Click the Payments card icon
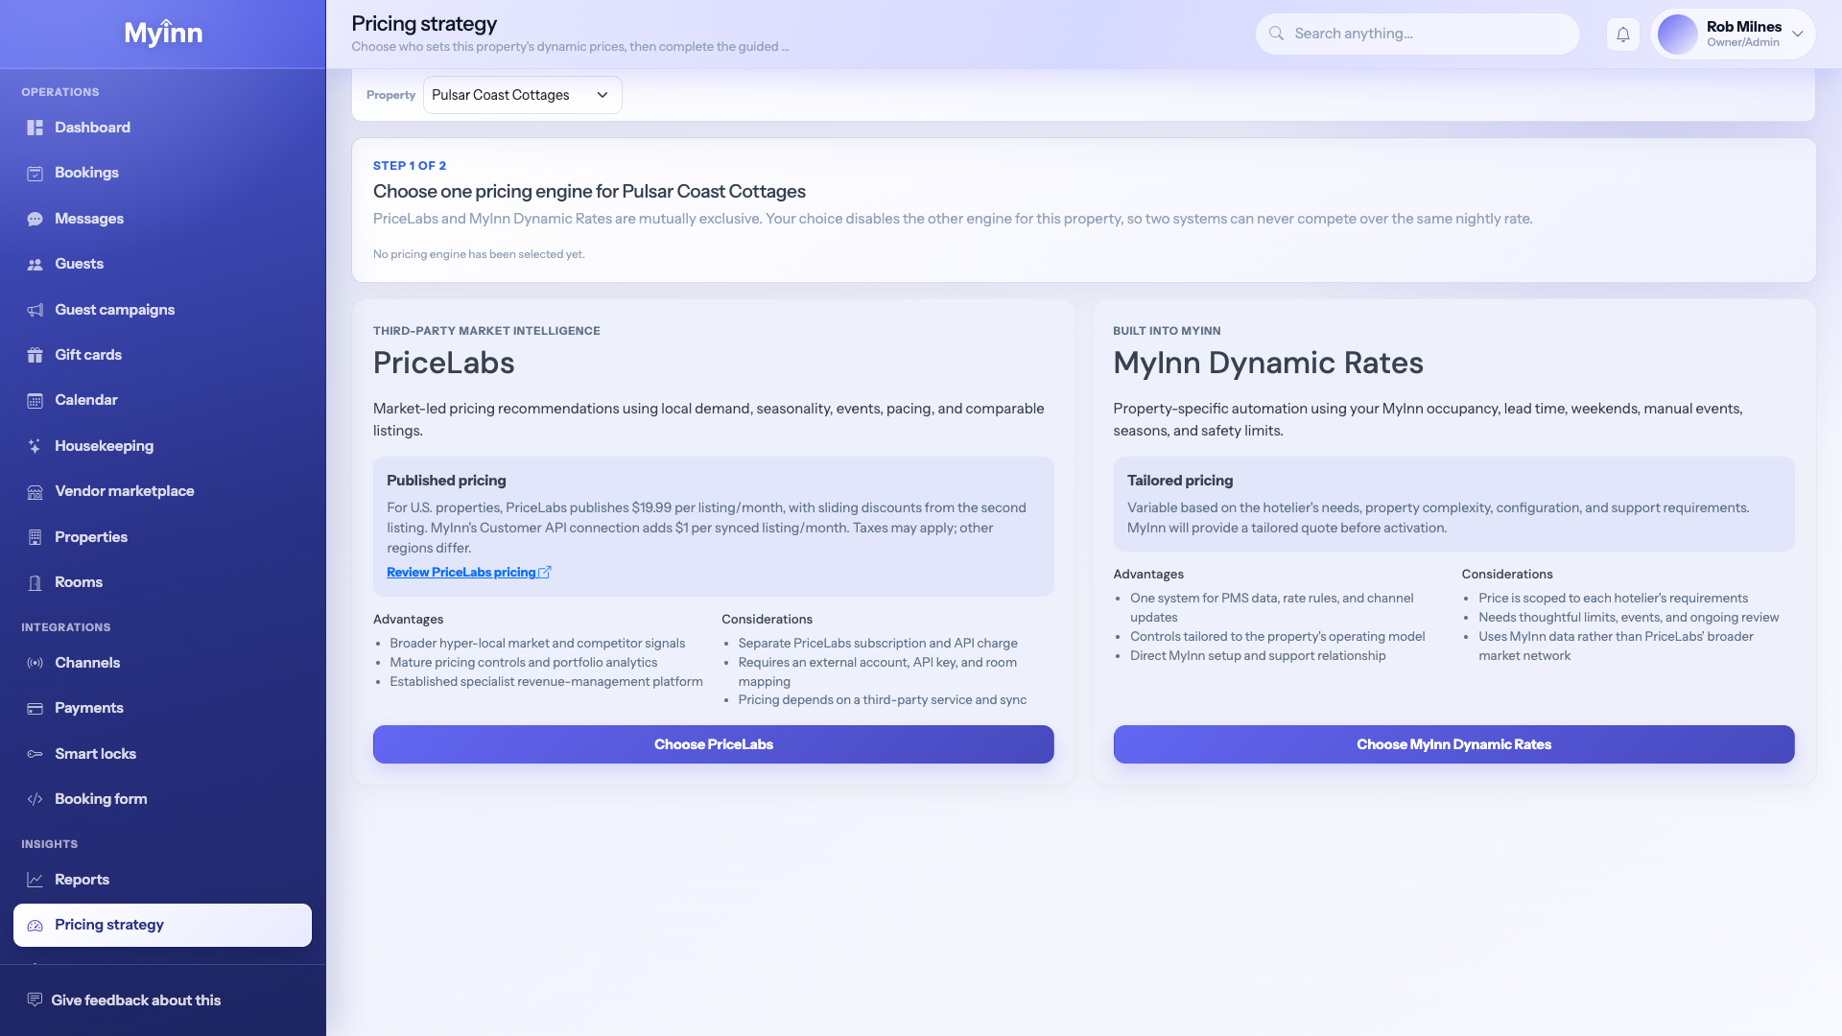This screenshot has height=1036, width=1842. [35, 709]
